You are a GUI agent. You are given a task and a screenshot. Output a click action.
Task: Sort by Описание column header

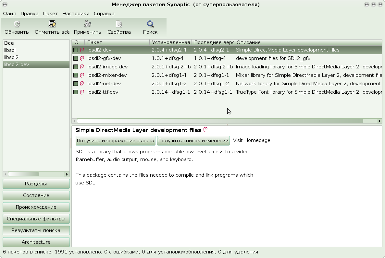(308, 42)
